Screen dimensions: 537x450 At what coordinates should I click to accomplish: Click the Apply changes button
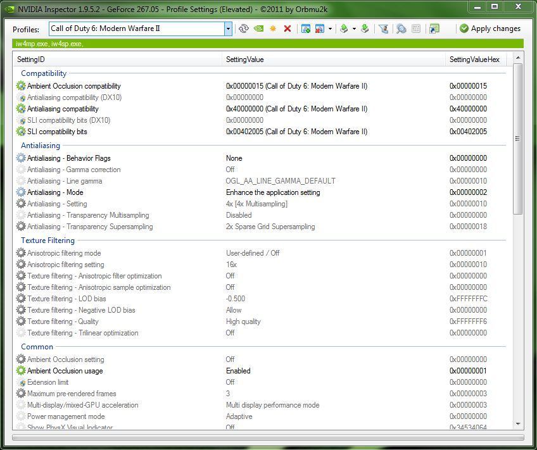pyautogui.click(x=490, y=28)
